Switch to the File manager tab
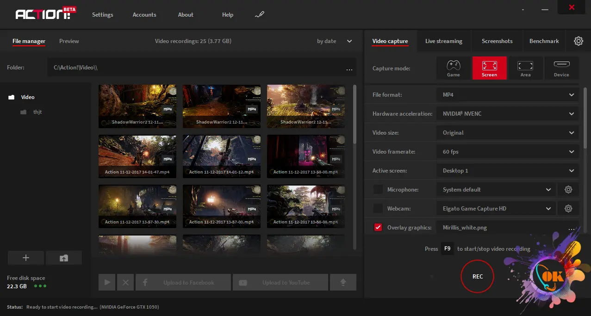 coord(29,41)
